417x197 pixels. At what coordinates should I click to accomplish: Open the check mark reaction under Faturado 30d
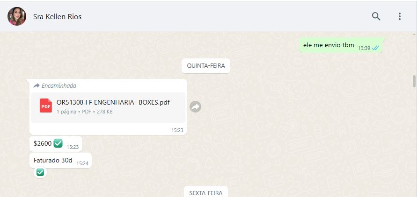click(40, 172)
